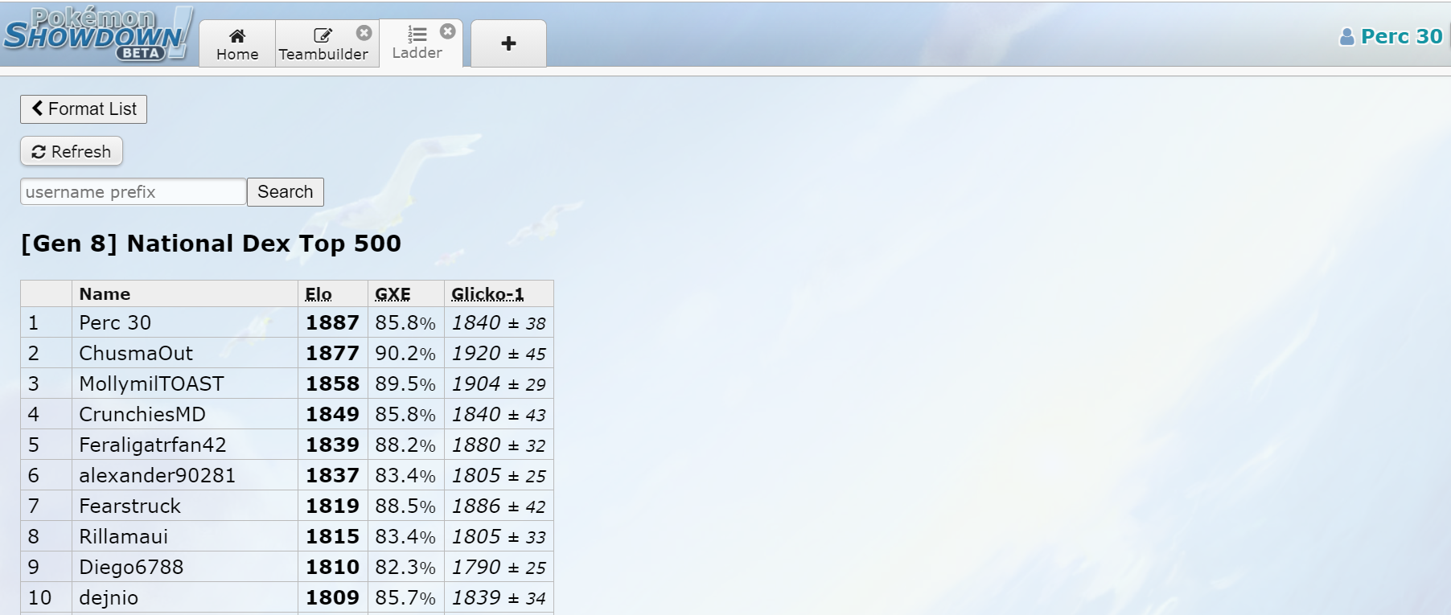This screenshot has width=1451, height=615.
Task: Select player ChusmaOut in the ladder
Action: (136, 354)
